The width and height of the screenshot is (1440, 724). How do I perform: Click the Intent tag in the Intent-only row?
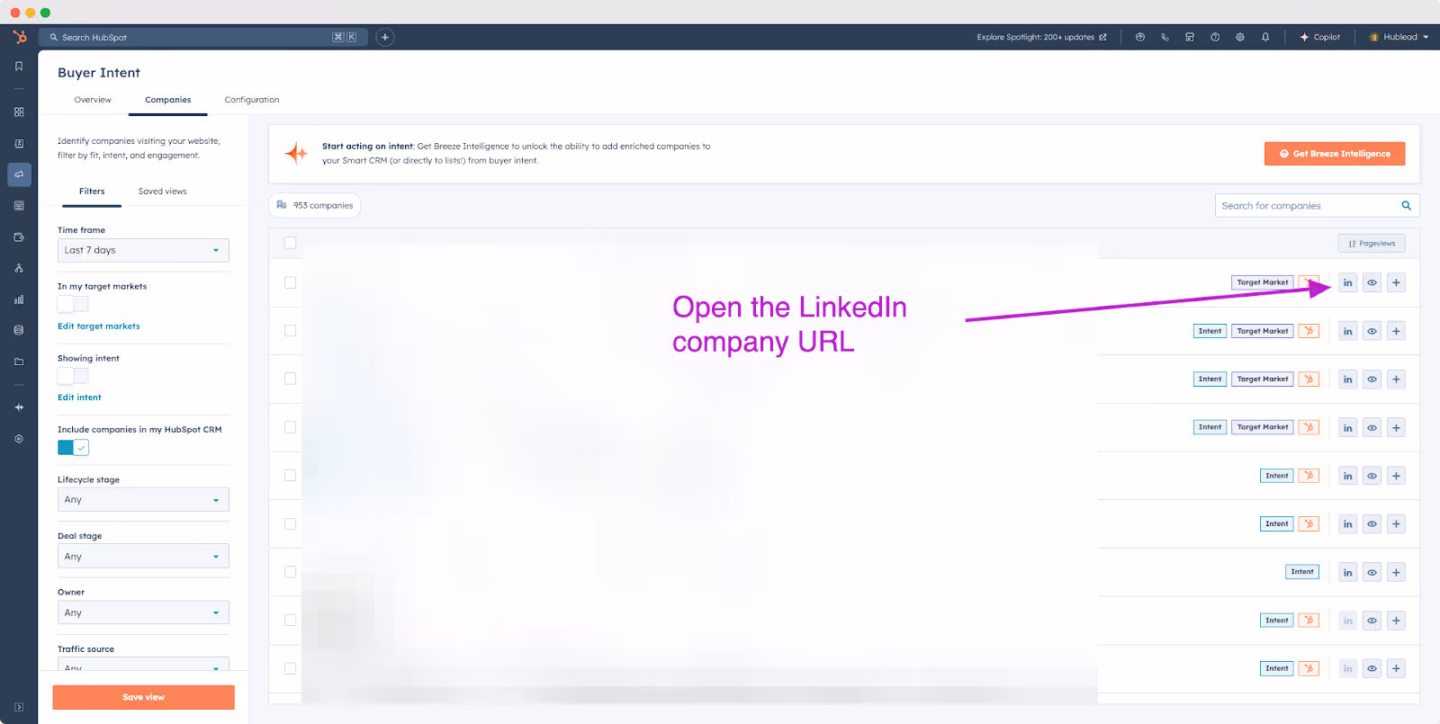pyautogui.click(x=1302, y=572)
